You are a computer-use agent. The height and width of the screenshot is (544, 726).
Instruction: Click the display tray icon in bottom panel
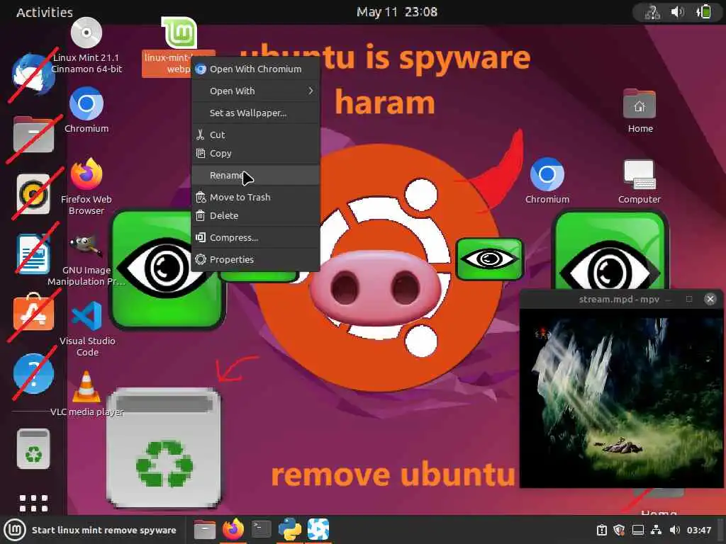638,530
